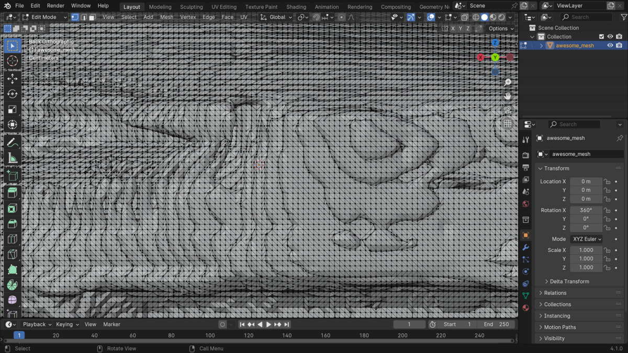This screenshot has height=353, width=628.
Task: Click the pan view hand icon
Action: tap(508, 96)
